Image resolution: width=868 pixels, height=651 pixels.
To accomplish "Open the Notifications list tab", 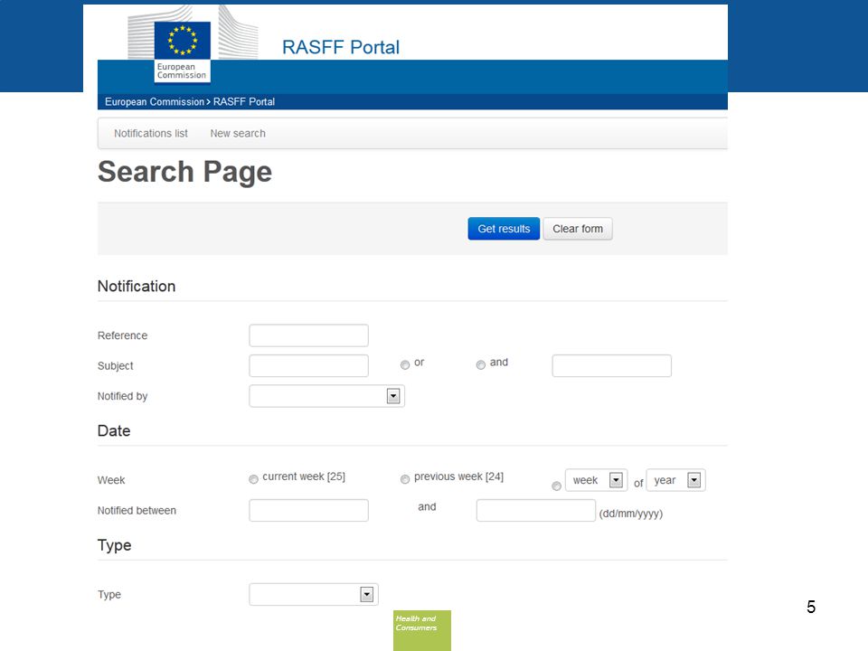I will [x=151, y=134].
